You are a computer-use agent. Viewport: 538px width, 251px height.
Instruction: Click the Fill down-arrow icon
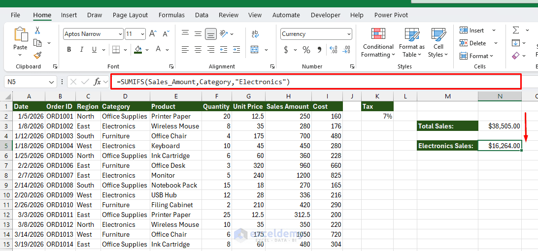(x=516, y=43)
